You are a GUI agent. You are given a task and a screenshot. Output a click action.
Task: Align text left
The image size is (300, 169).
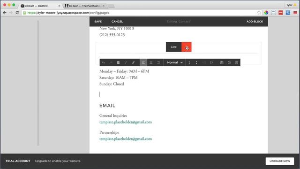tap(143, 62)
